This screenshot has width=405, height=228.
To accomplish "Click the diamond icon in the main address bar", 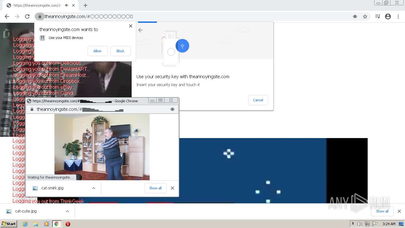I will (x=355, y=16).
